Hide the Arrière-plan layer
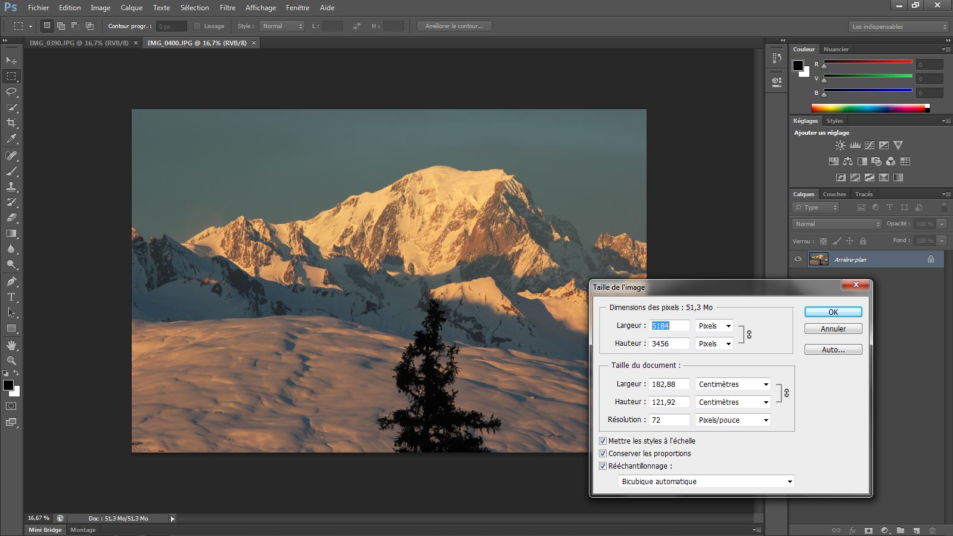The width and height of the screenshot is (953, 536). (x=798, y=259)
